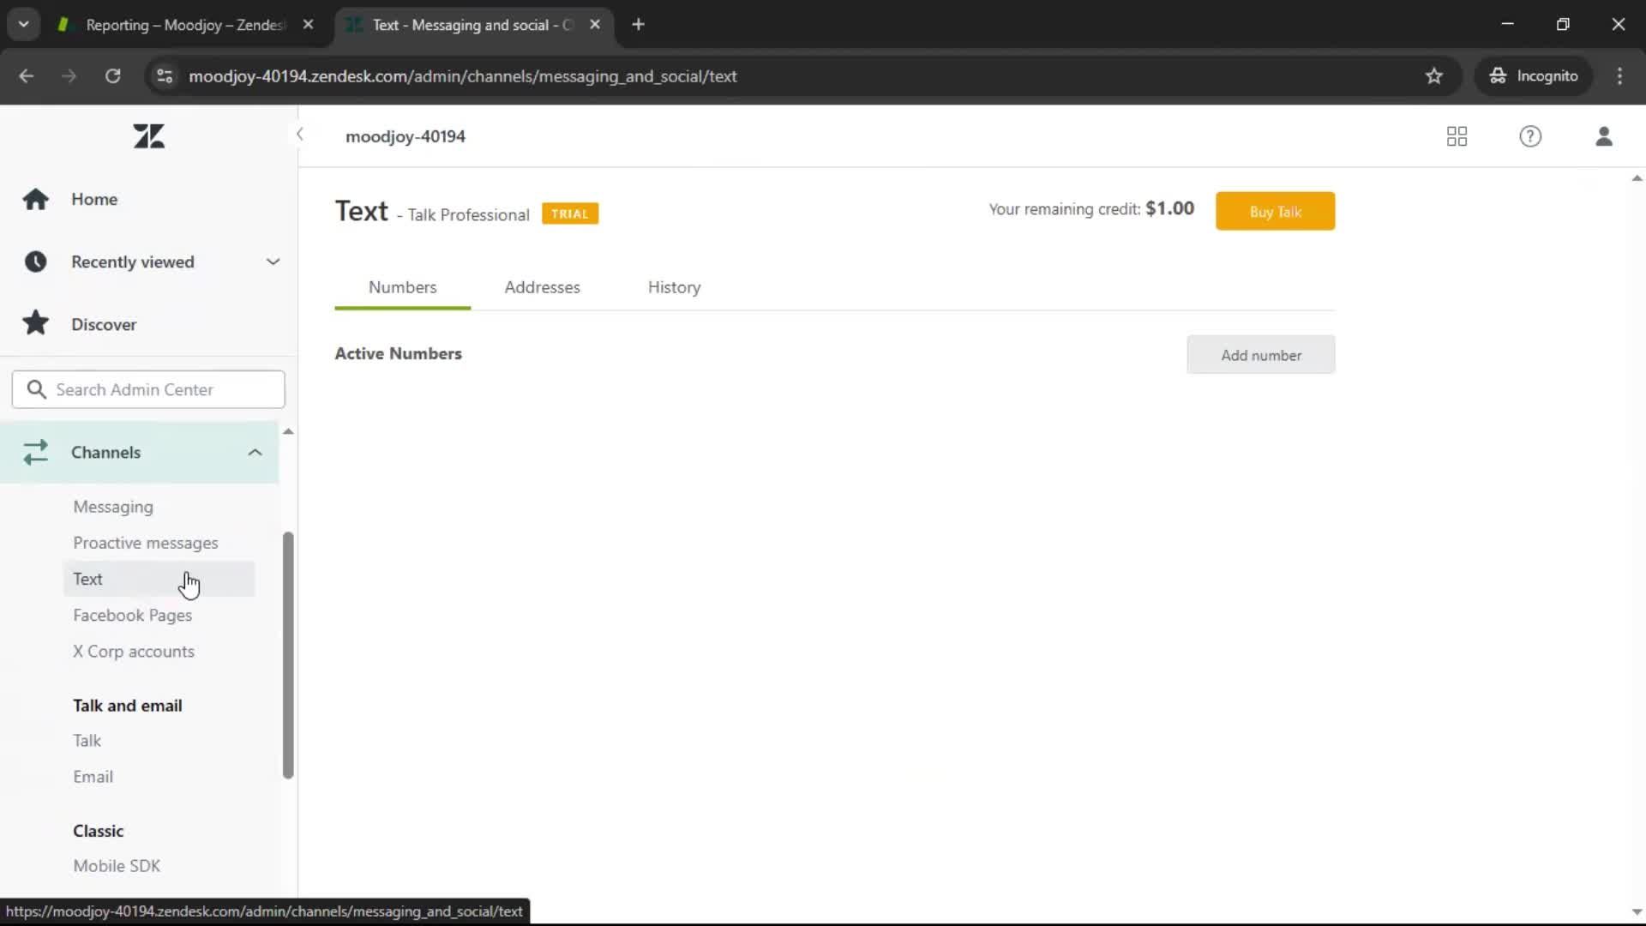Open Messaging in Channels menu
The height and width of the screenshot is (926, 1646).
tap(113, 507)
